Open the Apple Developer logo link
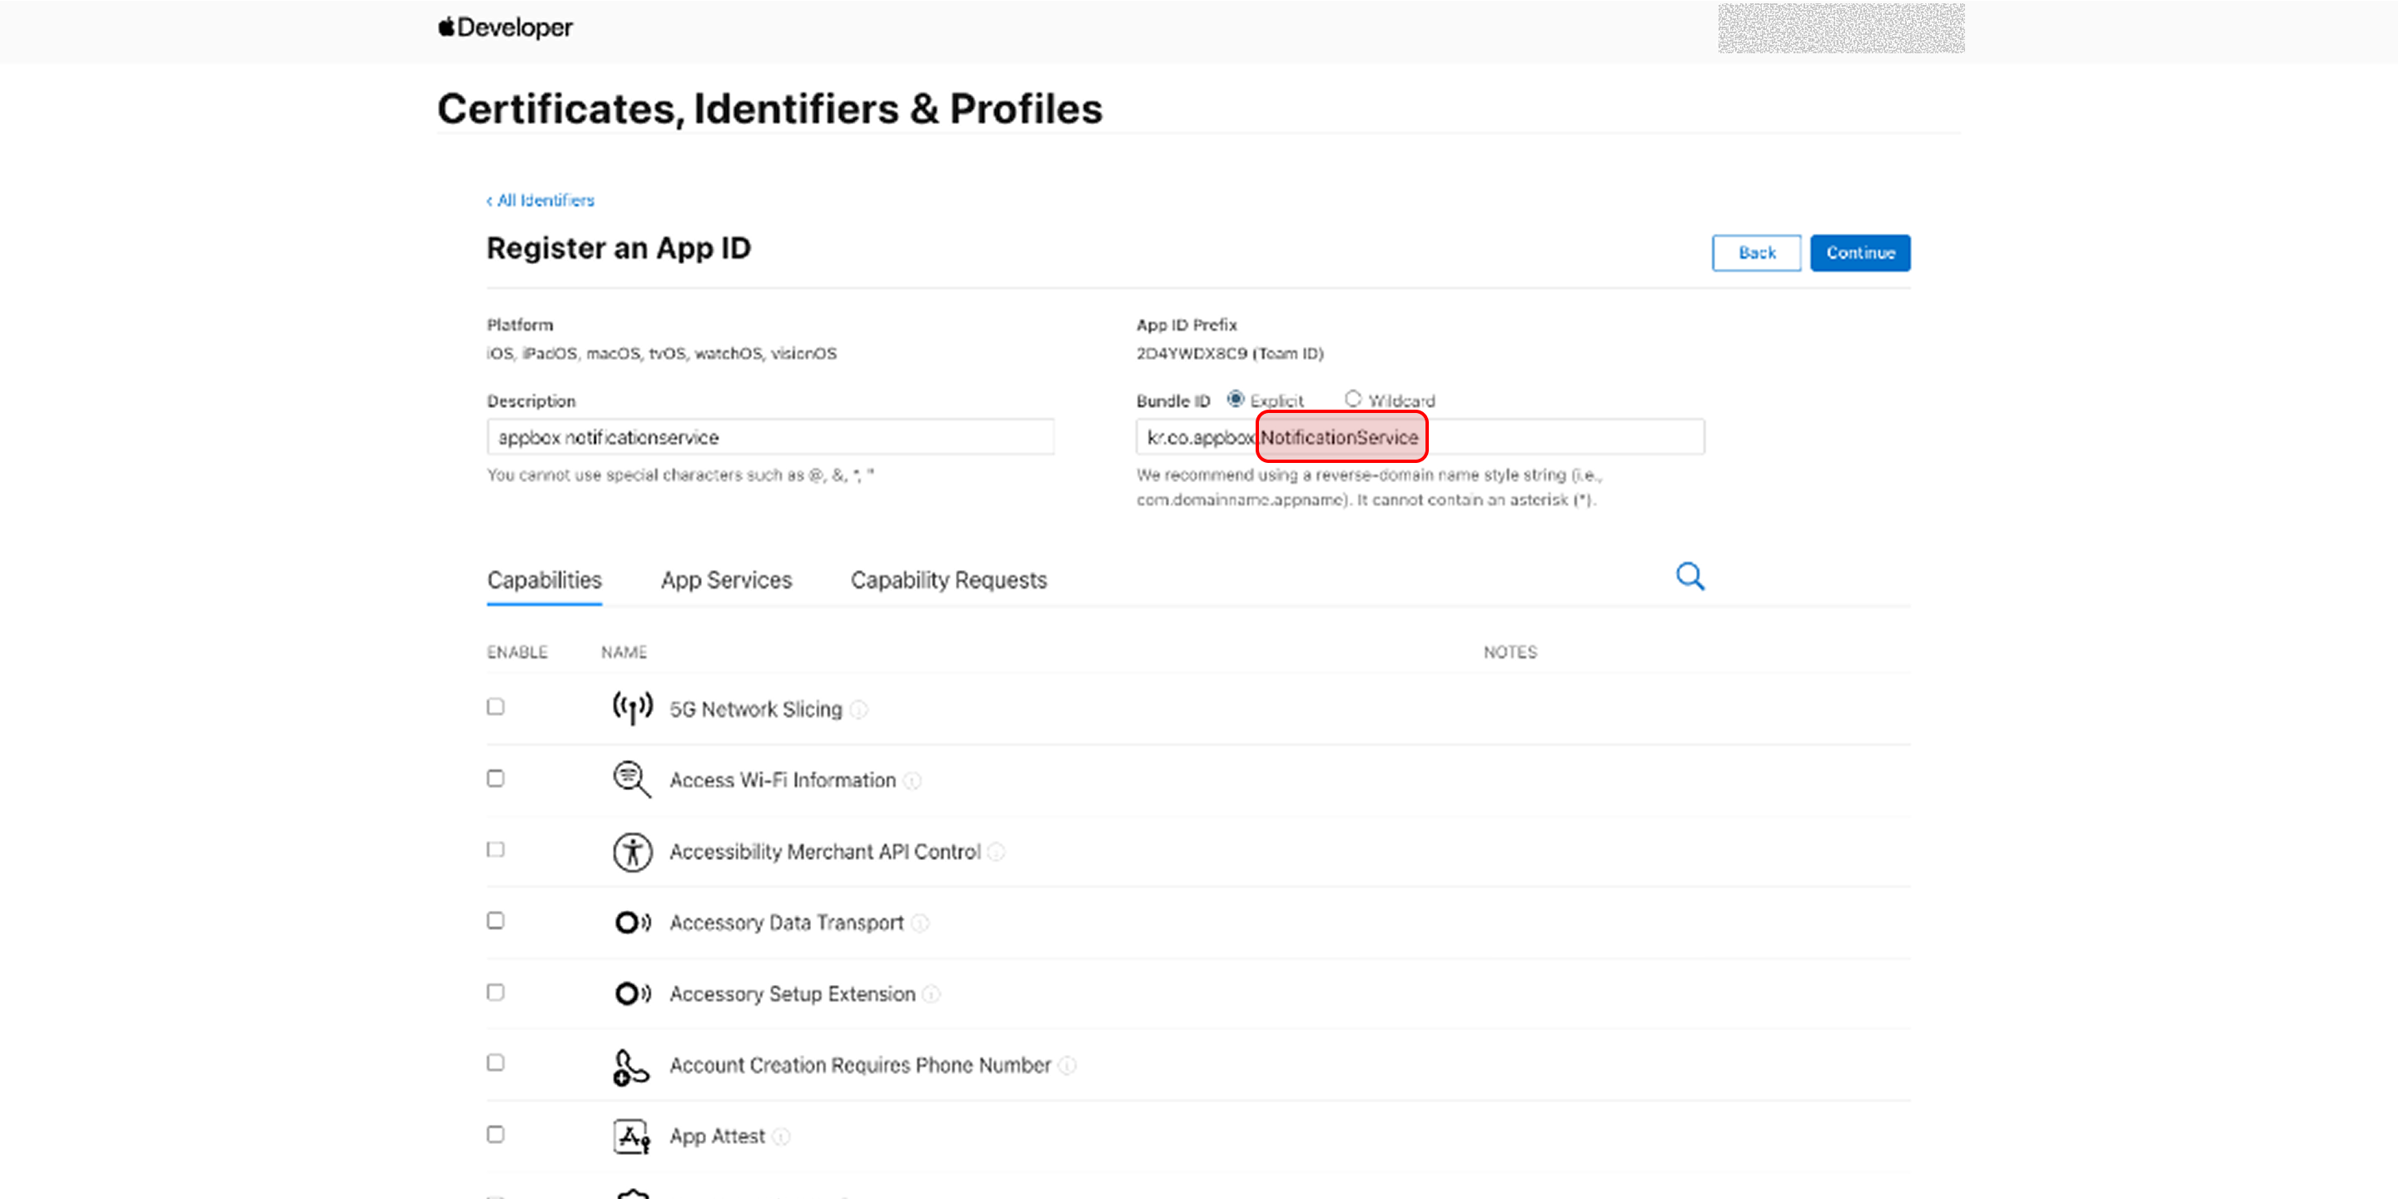The image size is (2398, 1199). point(505,28)
